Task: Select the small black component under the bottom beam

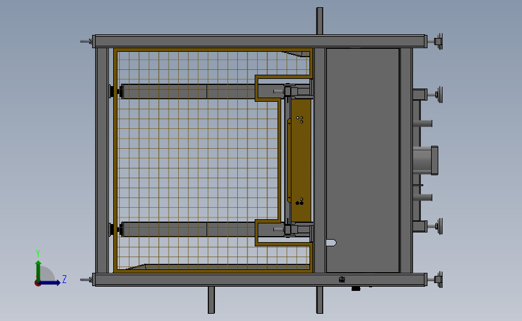Action: 356,288
